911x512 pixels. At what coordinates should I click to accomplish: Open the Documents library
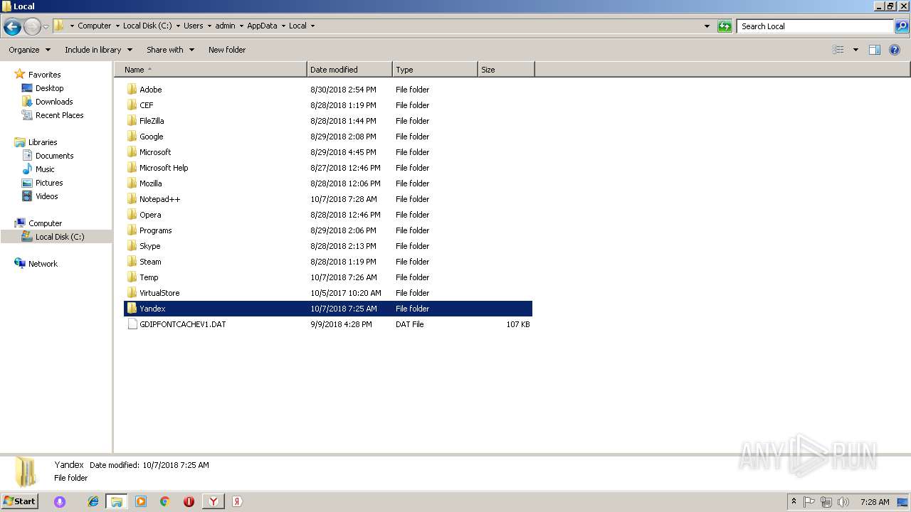[54, 156]
